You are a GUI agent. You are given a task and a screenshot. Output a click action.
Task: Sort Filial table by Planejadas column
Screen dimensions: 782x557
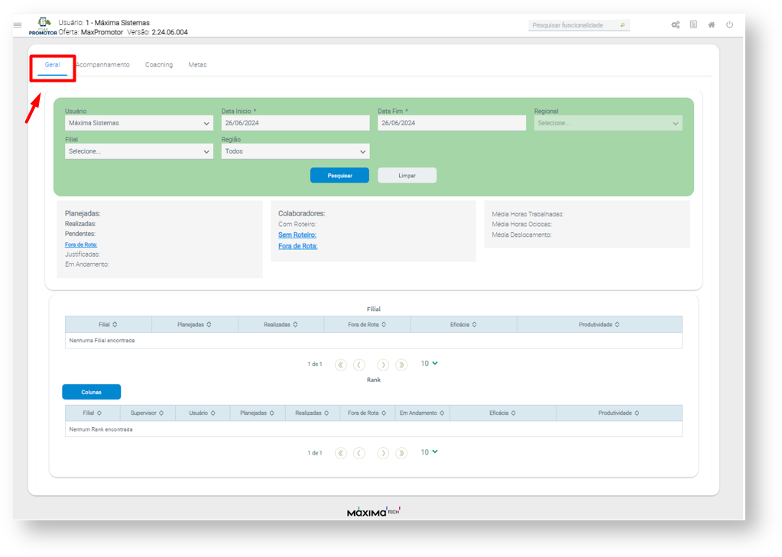point(194,325)
